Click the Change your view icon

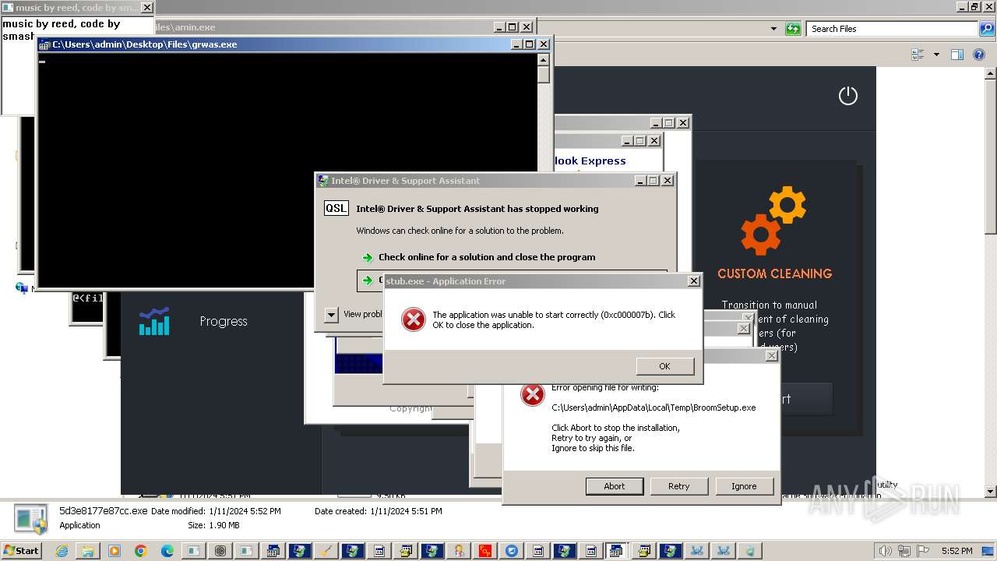(x=918, y=55)
